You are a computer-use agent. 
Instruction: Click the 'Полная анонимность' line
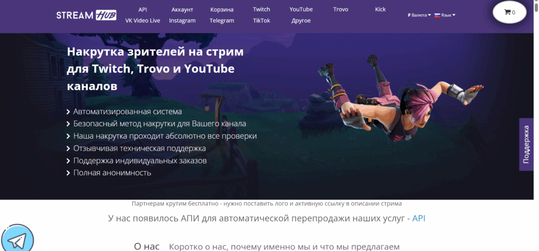112,173
